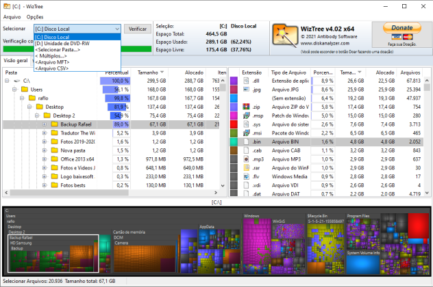This screenshot has width=433, height=287.
Task: Collapse the Desktop 2 folder node
Action: [37, 115]
